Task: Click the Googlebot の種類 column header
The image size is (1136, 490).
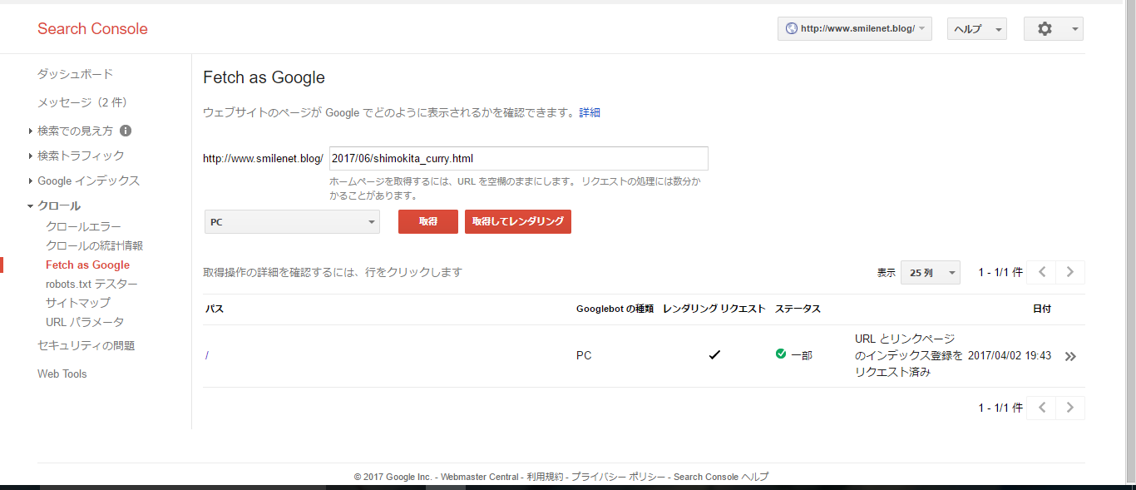Action: pos(615,309)
